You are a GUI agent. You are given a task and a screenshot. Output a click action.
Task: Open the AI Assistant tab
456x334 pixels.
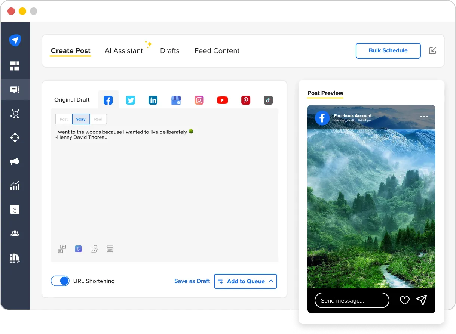[124, 51]
